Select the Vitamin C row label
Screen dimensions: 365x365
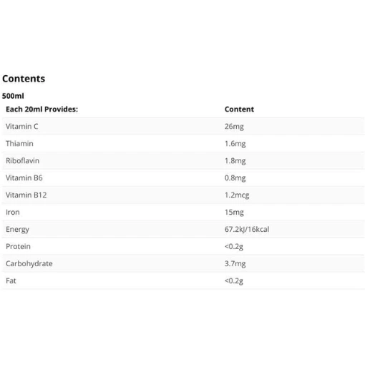pyautogui.click(x=22, y=127)
